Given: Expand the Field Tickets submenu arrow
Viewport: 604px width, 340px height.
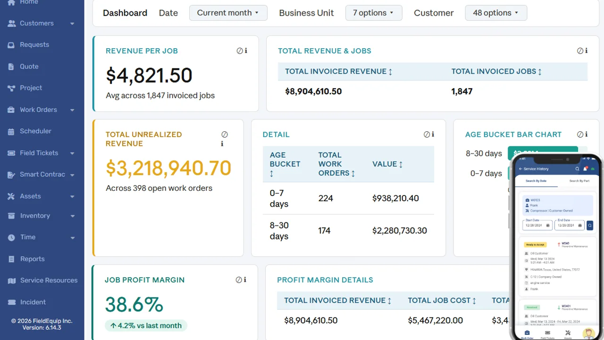Looking at the screenshot, I should [72, 153].
